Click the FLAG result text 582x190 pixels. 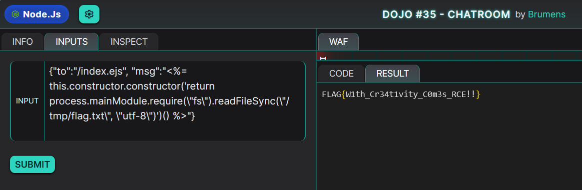tap(401, 95)
